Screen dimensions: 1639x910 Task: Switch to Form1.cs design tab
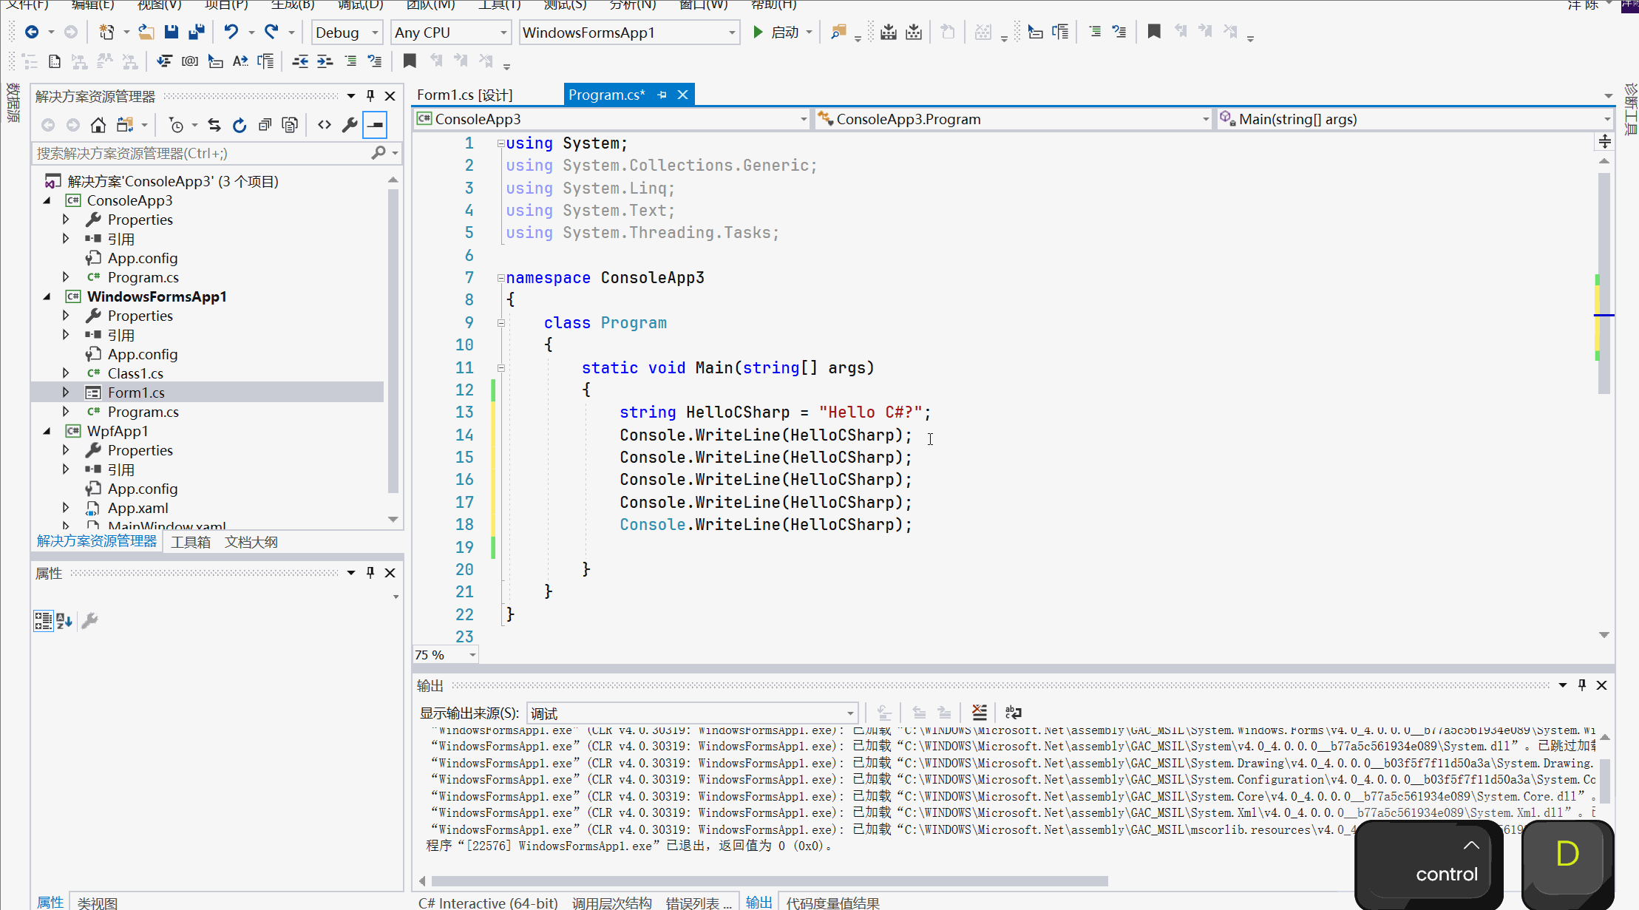tap(465, 95)
